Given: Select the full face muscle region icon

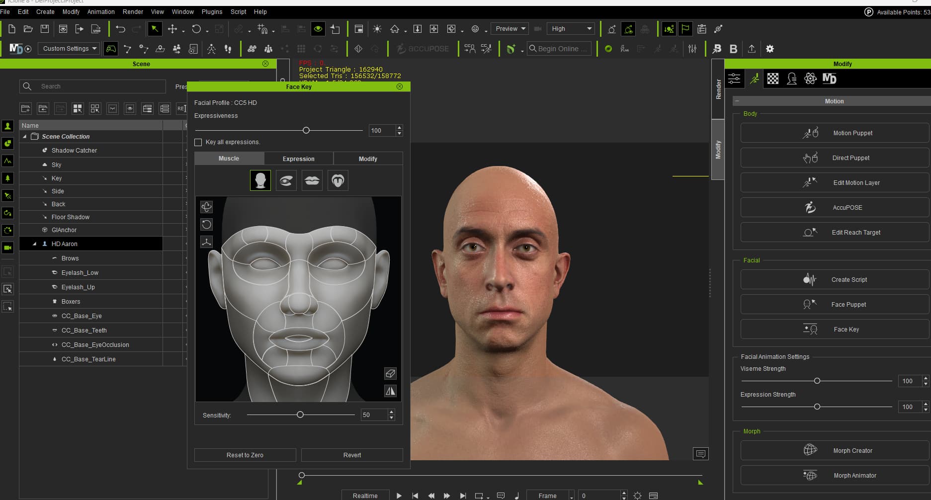Looking at the screenshot, I should (x=260, y=180).
